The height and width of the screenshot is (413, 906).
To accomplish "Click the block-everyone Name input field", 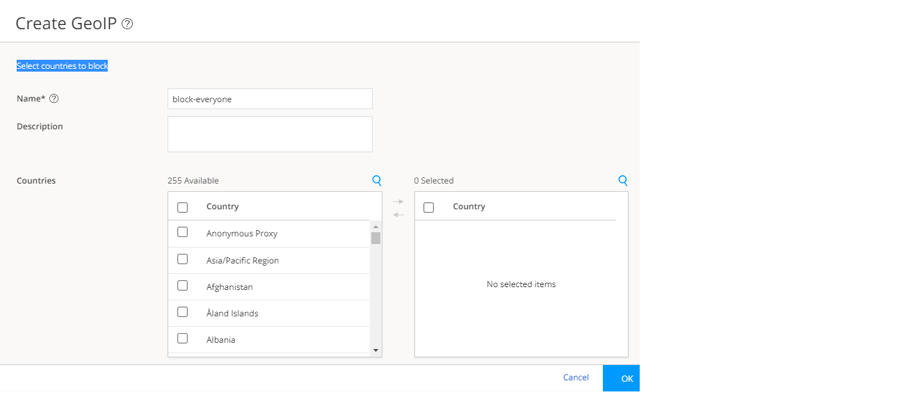I will coord(270,98).
